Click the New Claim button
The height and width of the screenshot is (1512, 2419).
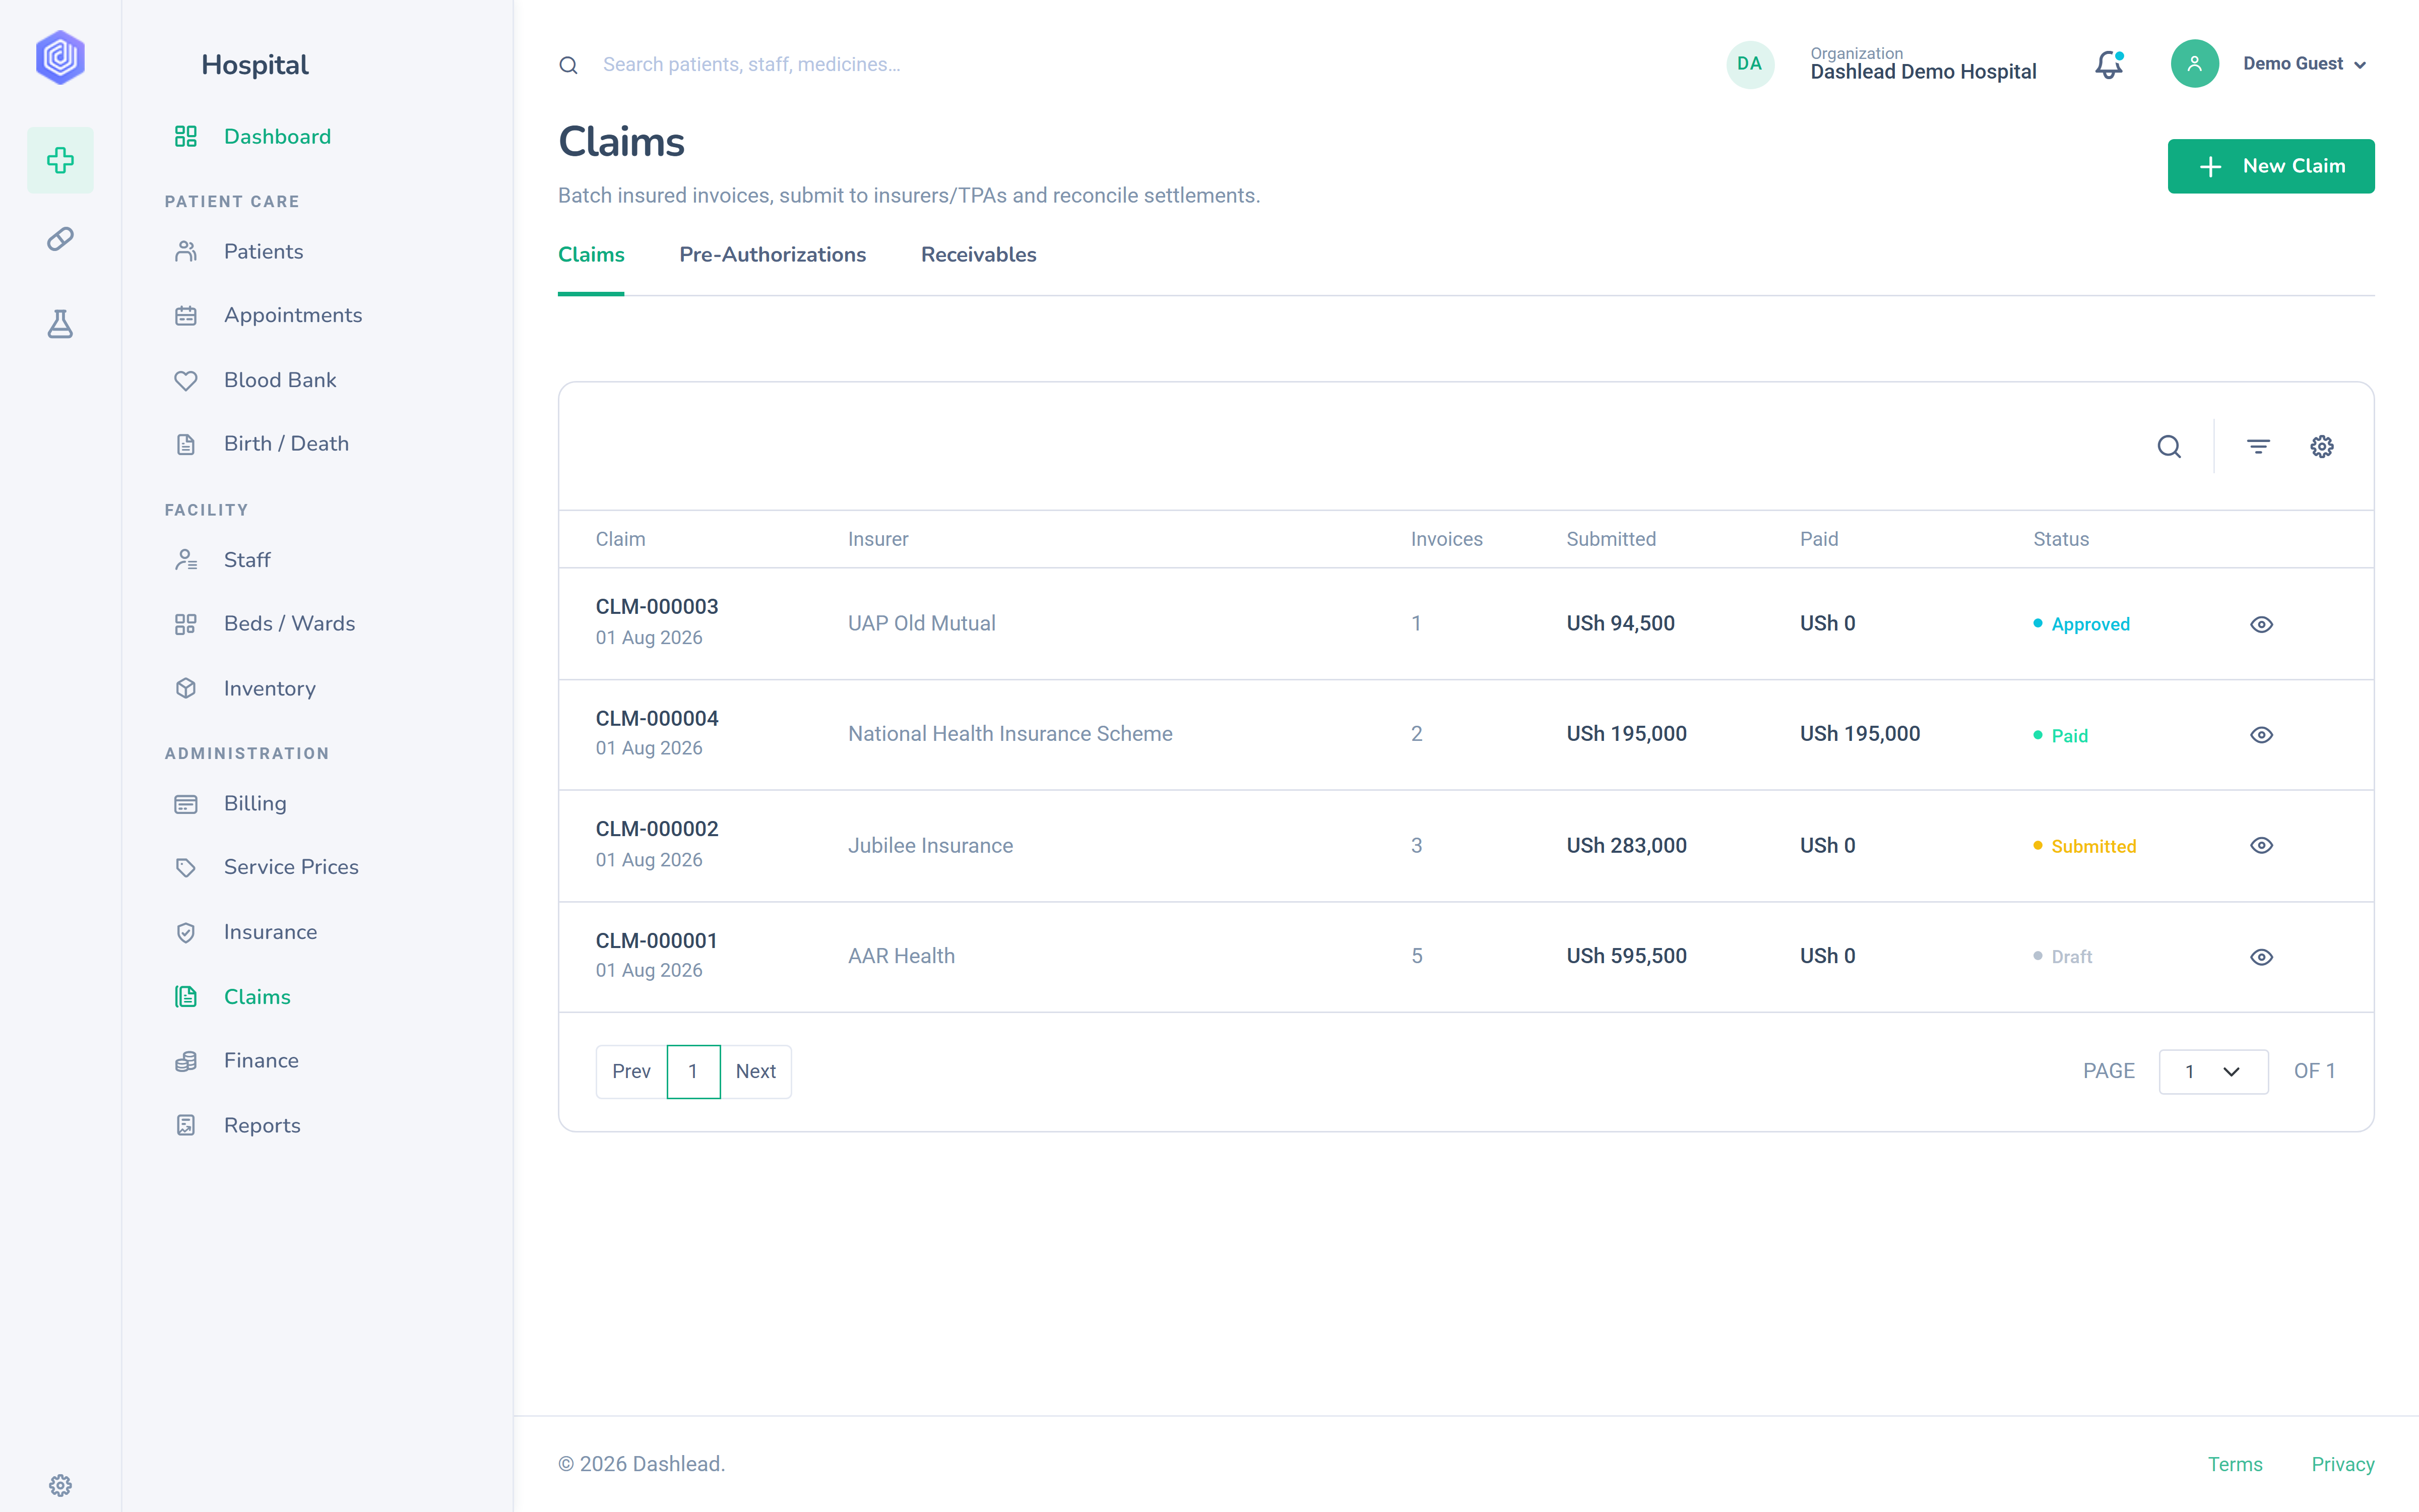2270,166
